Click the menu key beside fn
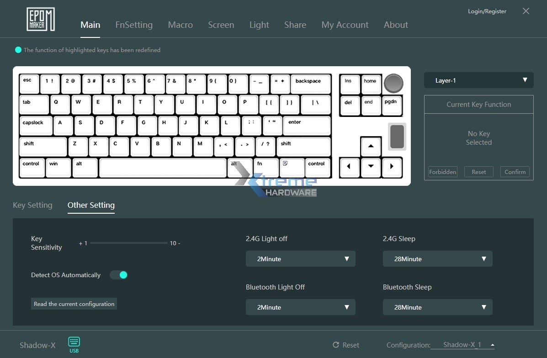The image size is (547, 358). (292, 167)
